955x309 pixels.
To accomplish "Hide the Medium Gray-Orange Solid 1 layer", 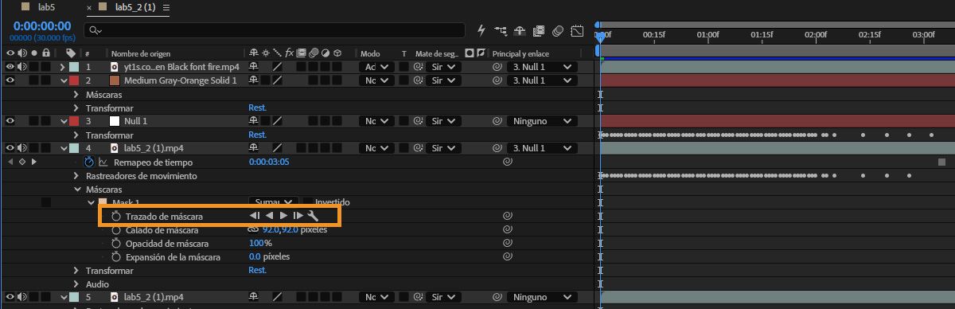I will tap(10, 80).
